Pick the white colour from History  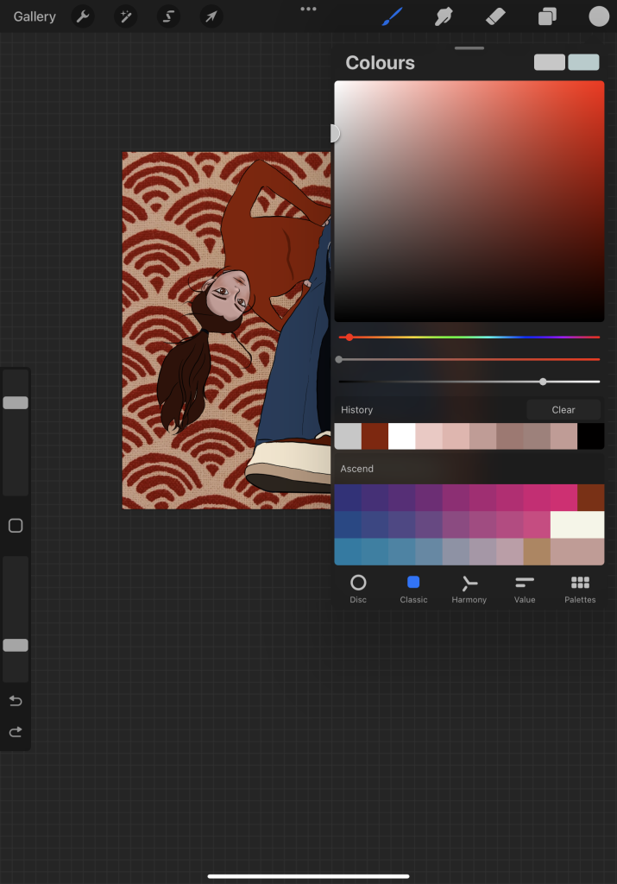tap(402, 436)
